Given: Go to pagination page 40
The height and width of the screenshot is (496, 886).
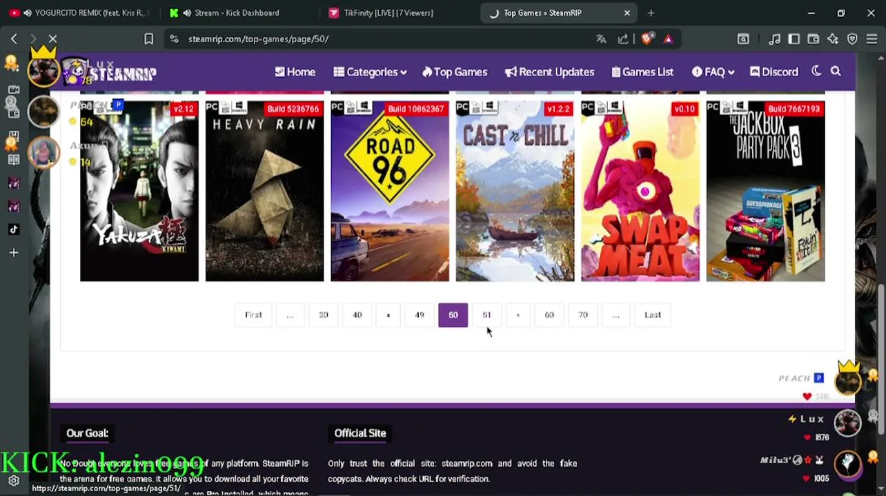Looking at the screenshot, I should pos(357,315).
